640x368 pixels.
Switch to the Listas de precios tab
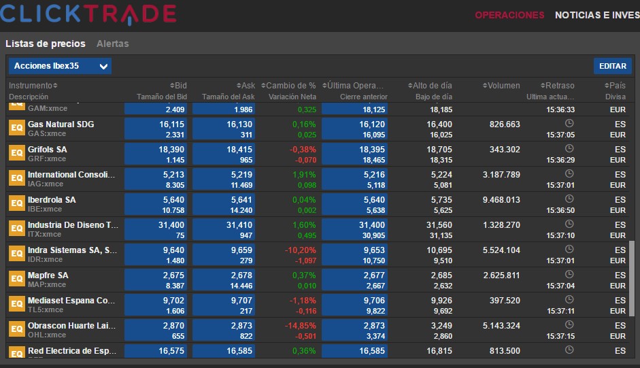(46, 44)
